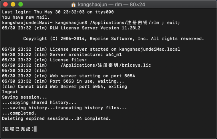Click the block cursor after [进程已完成]
The height and width of the screenshot is (139, 217).
[x=35, y=129]
